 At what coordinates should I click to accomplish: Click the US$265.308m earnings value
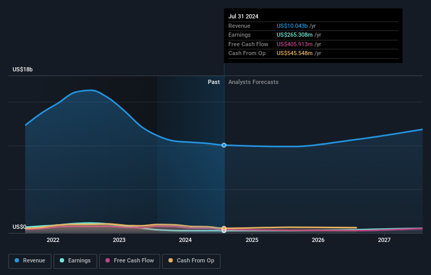295,35
